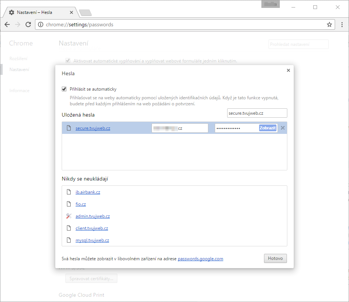Open the Chrome three-dot menu
Screen dimensions: 349x302
pyautogui.click(x=342, y=24)
